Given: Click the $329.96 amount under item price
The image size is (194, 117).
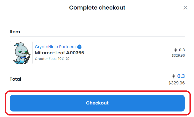Looking at the screenshot, I should (x=178, y=55).
